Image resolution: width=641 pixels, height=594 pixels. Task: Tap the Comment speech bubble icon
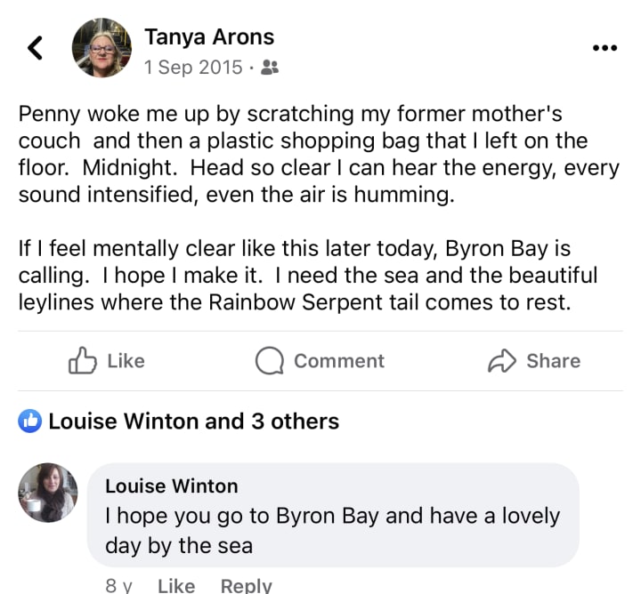(x=268, y=361)
